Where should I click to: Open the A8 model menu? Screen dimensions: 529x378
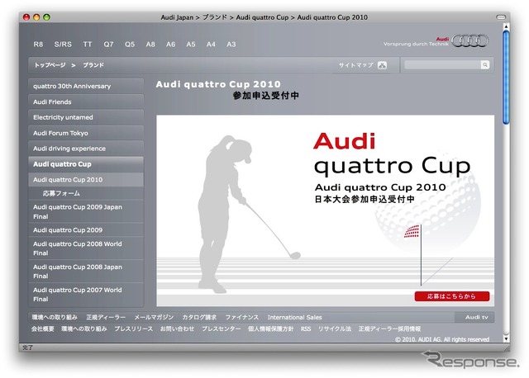[x=150, y=44]
